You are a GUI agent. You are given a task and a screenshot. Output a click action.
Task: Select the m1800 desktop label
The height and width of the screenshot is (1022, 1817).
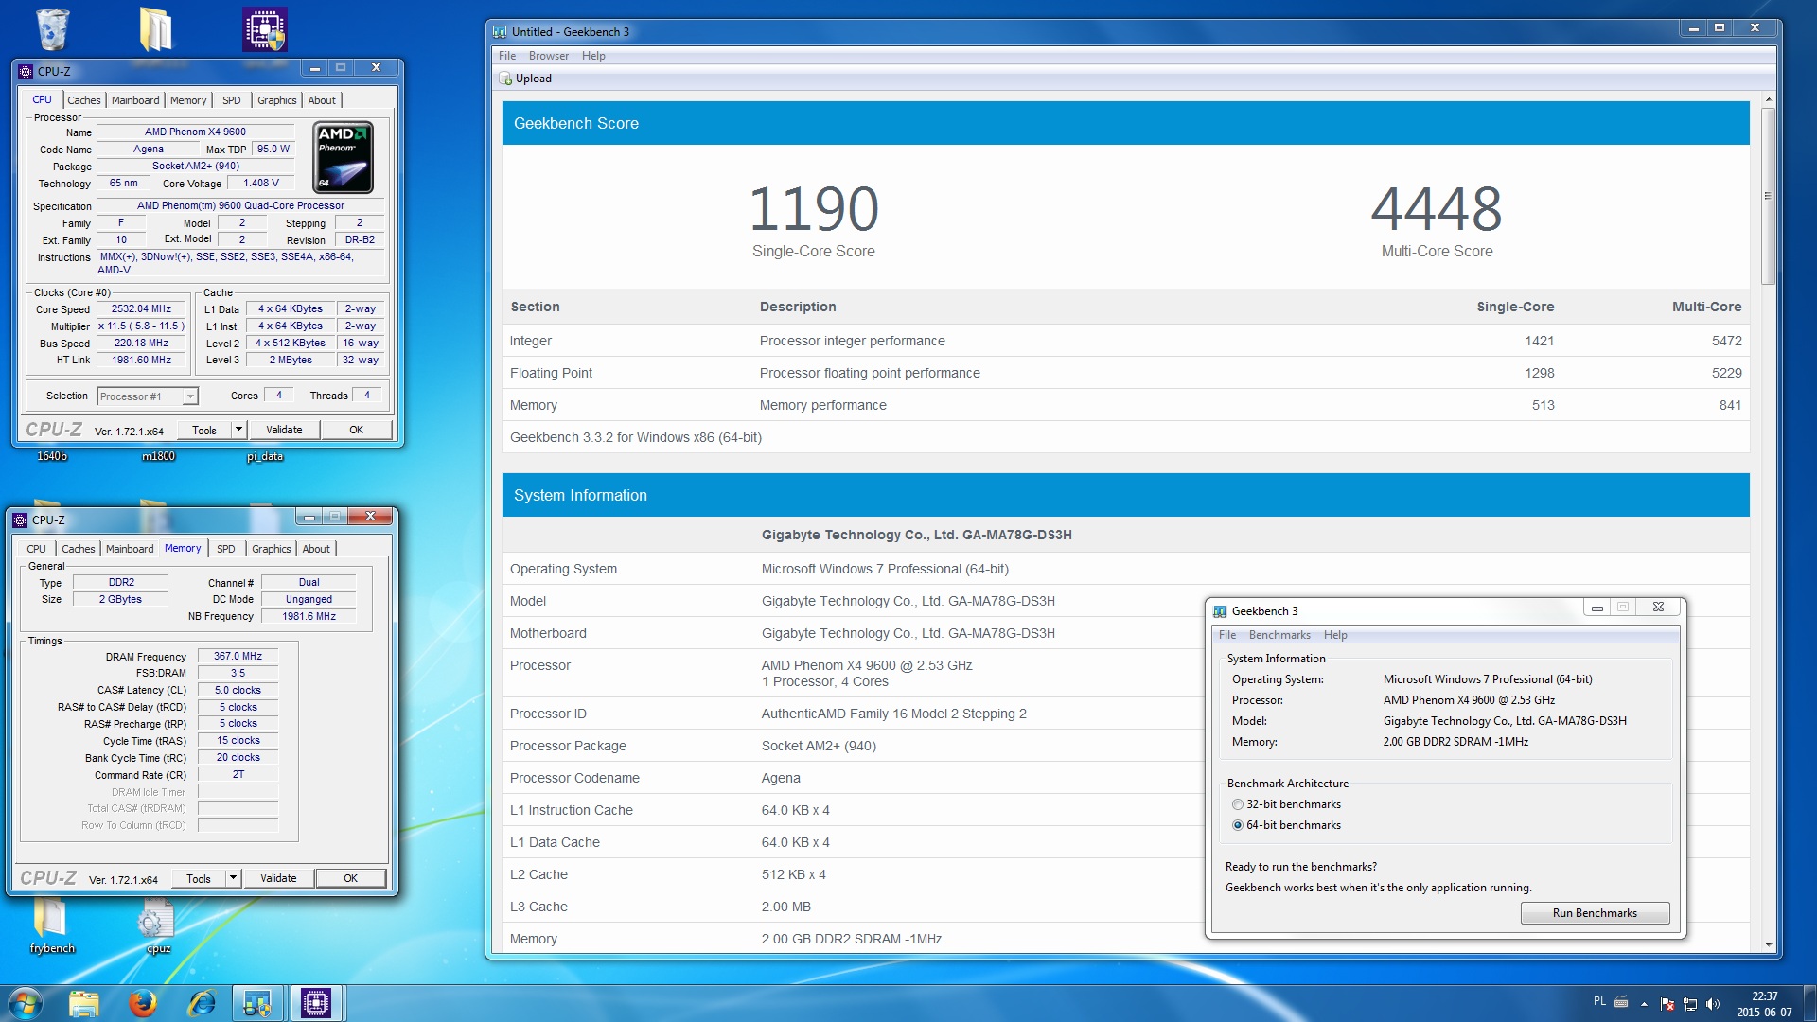click(158, 457)
